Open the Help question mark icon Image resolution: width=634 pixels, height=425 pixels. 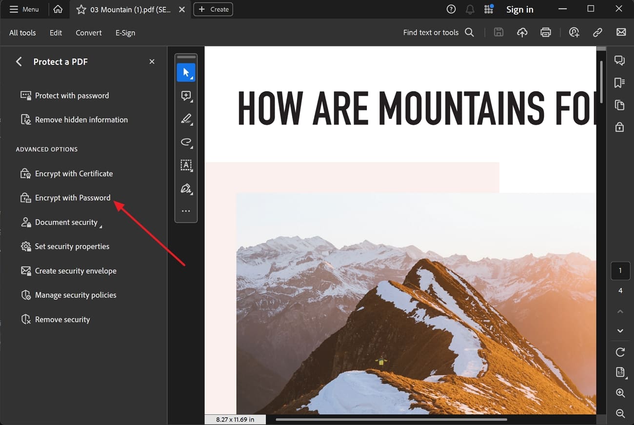tap(451, 9)
